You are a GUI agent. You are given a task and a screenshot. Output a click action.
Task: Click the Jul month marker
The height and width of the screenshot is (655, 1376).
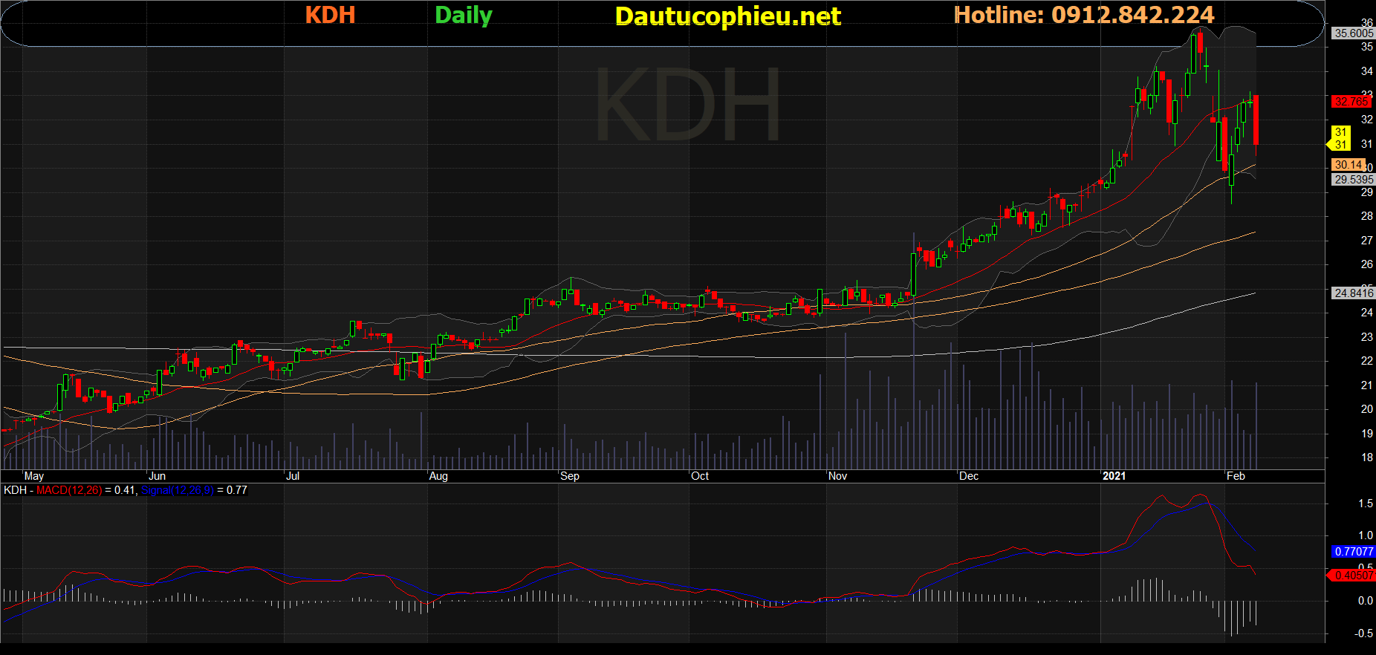point(293,476)
